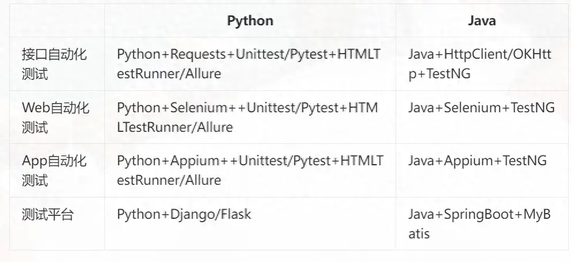
Task: Click the word Flask in the table
Action: pos(237,215)
